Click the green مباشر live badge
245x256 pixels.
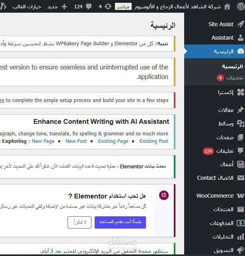point(123,7)
